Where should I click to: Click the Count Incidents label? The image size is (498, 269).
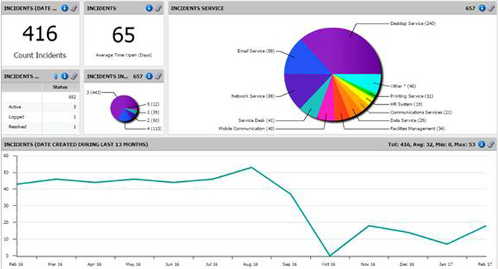pos(40,55)
